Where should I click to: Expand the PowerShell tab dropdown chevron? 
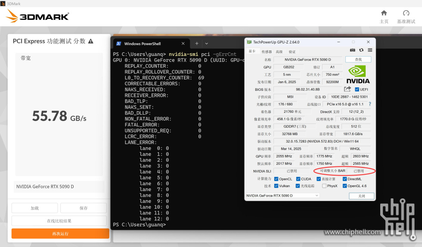206,43
